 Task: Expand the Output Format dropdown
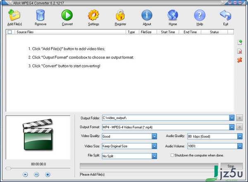coord(232,127)
